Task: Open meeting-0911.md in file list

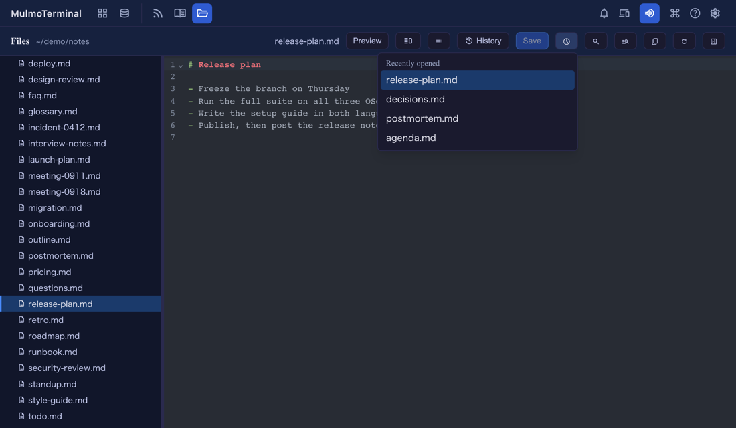Action: coord(80,175)
